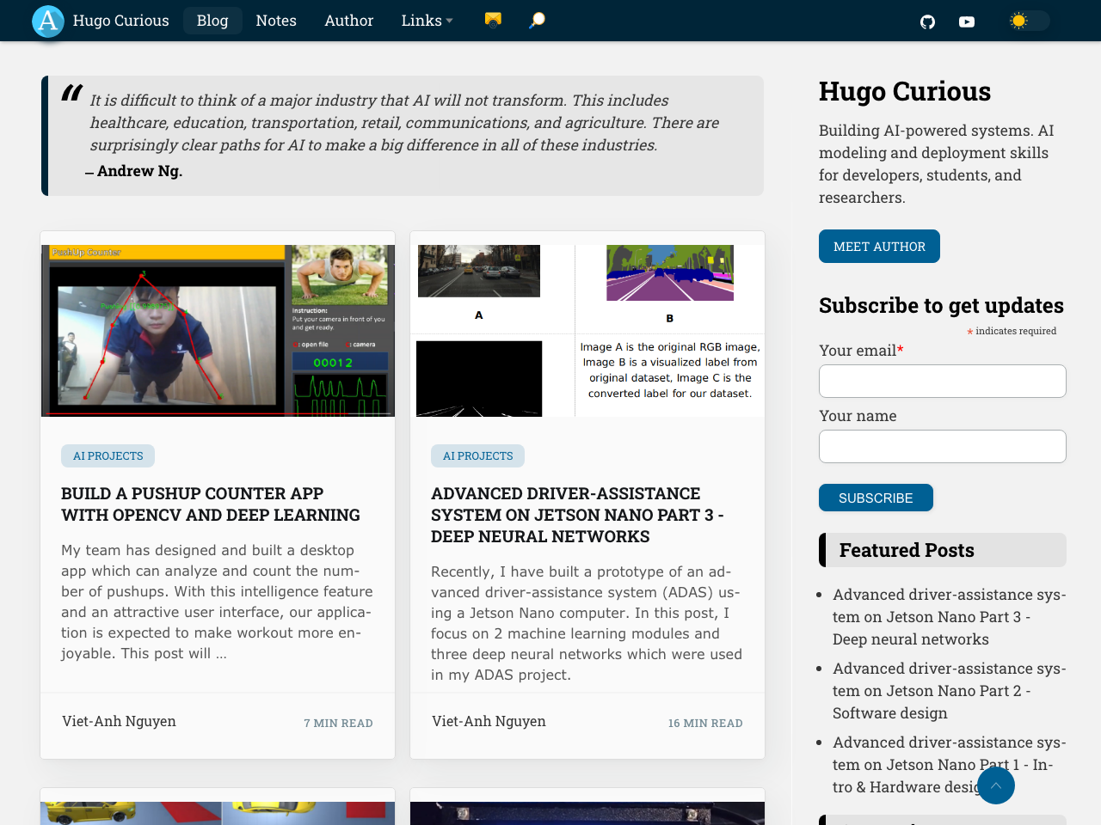This screenshot has height=825, width=1101.
Task: Click the MEET AUTHOR button
Action: tap(879, 246)
